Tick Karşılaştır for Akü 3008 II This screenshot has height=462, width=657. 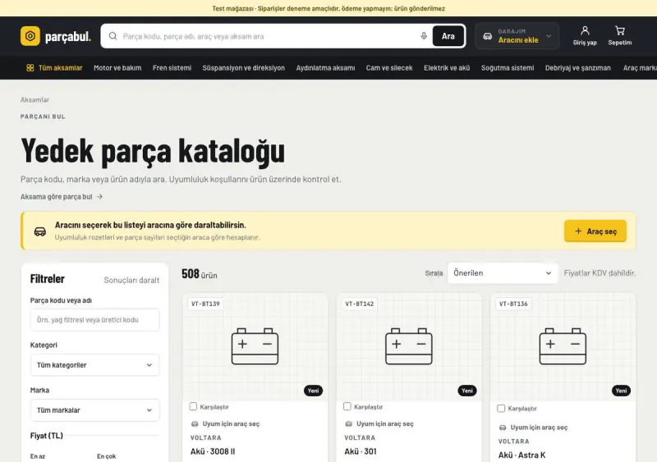tap(193, 406)
